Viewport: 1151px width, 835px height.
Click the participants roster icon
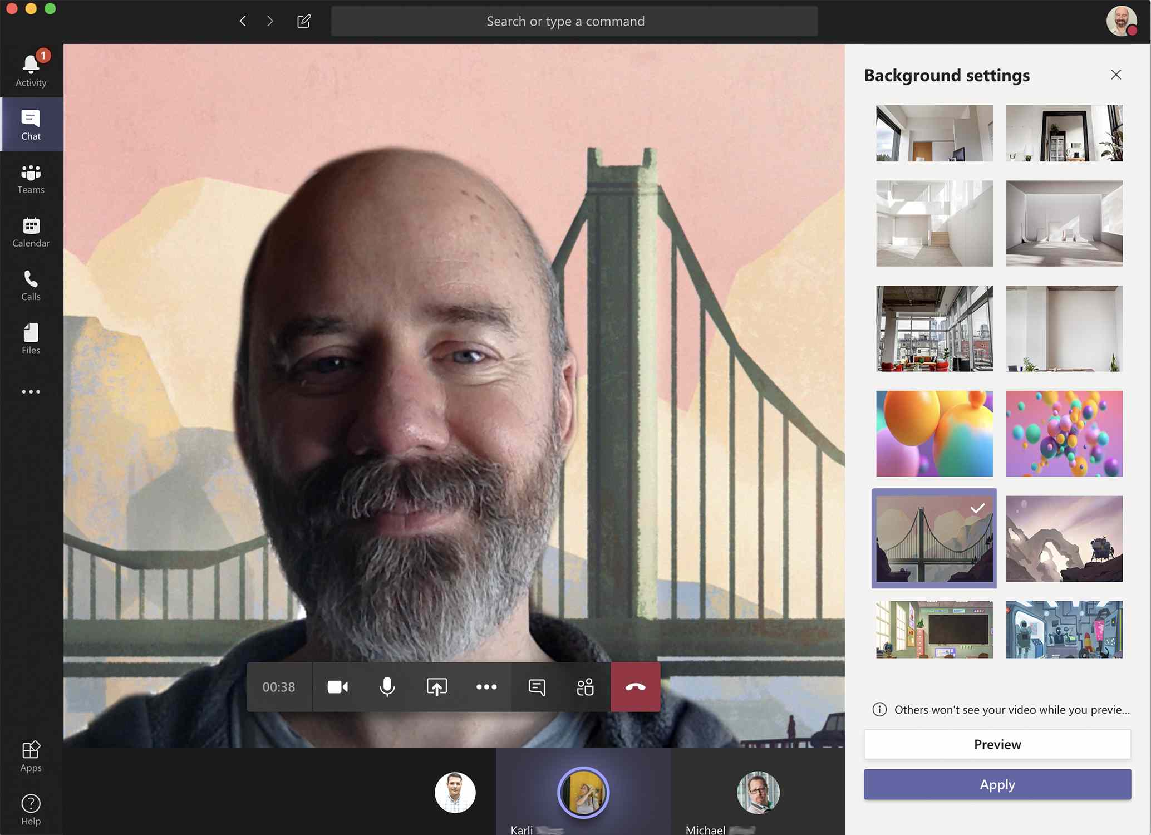point(584,686)
